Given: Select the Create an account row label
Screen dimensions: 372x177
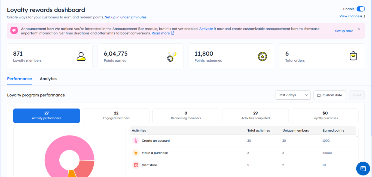Looking at the screenshot, I should (156, 141).
